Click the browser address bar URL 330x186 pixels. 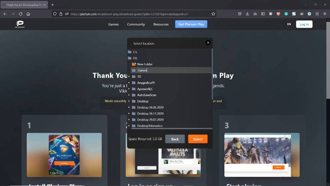pos(129,14)
